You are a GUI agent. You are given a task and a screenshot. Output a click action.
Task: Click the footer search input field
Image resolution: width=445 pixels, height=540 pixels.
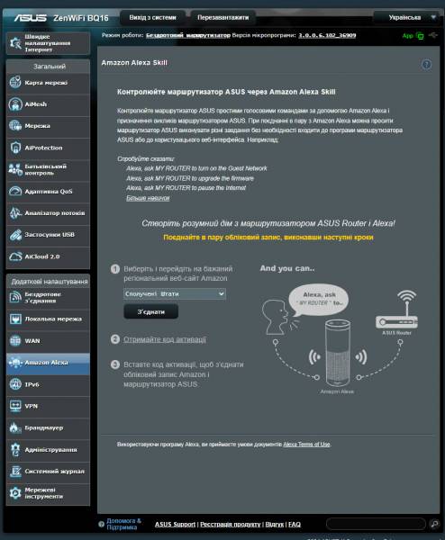click(x=376, y=524)
